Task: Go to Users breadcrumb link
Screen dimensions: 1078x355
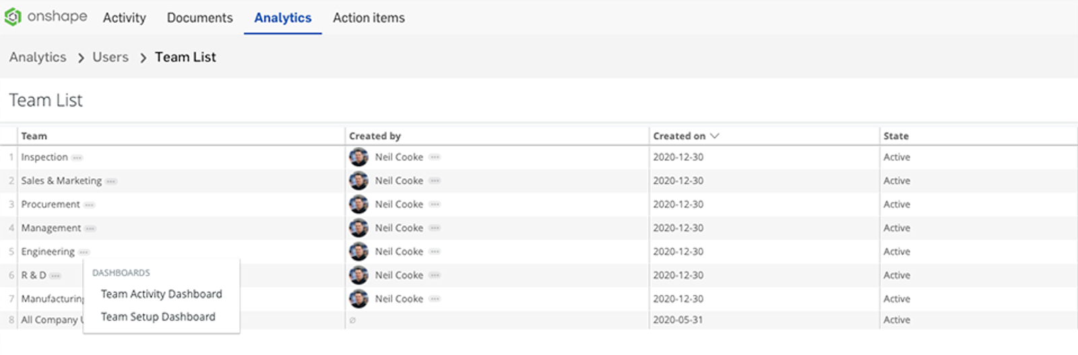Action: point(110,57)
